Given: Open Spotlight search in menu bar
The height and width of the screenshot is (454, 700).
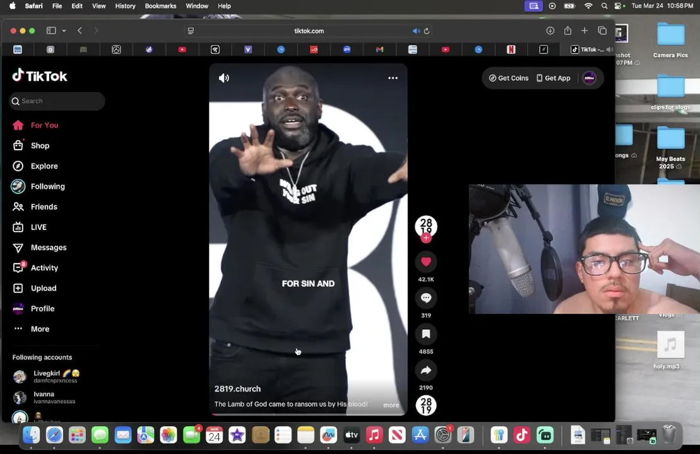Looking at the screenshot, I should [x=604, y=6].
